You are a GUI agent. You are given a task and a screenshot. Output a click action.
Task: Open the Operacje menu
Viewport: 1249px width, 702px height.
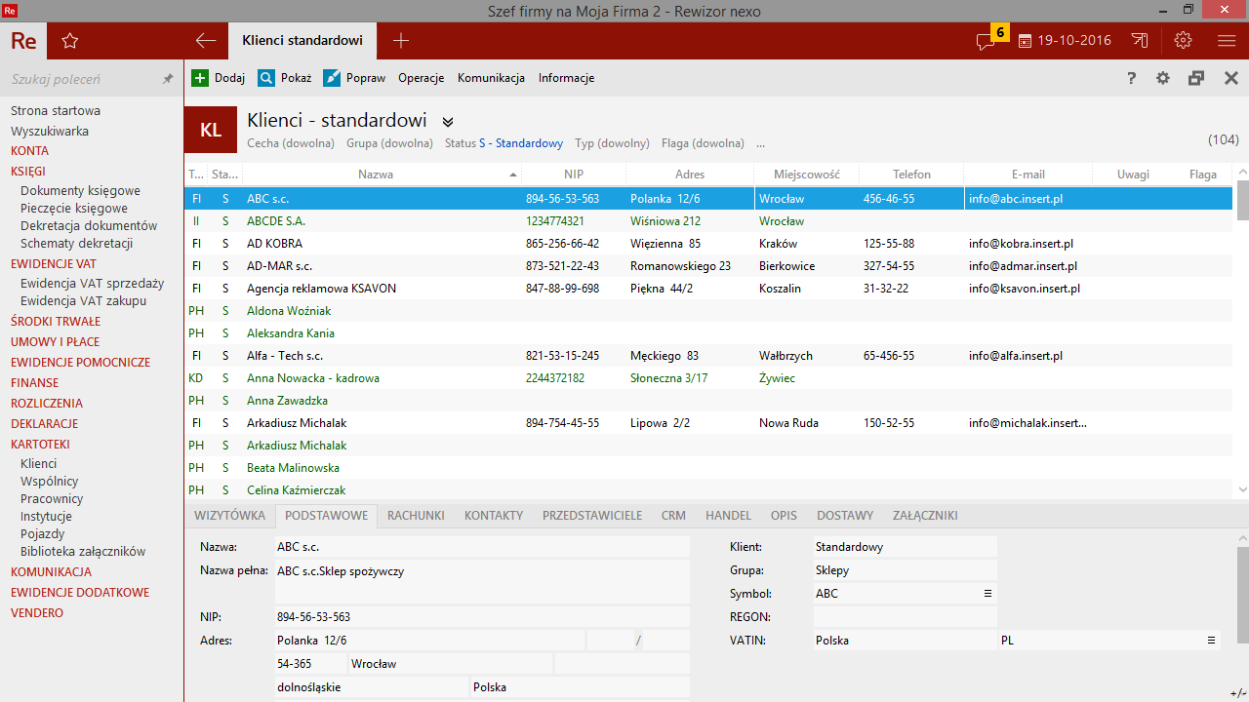pyautogui.click(x=421, y=78)
